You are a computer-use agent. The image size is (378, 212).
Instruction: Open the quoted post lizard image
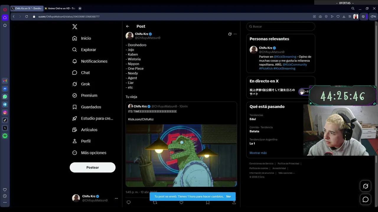coord(181,155)
